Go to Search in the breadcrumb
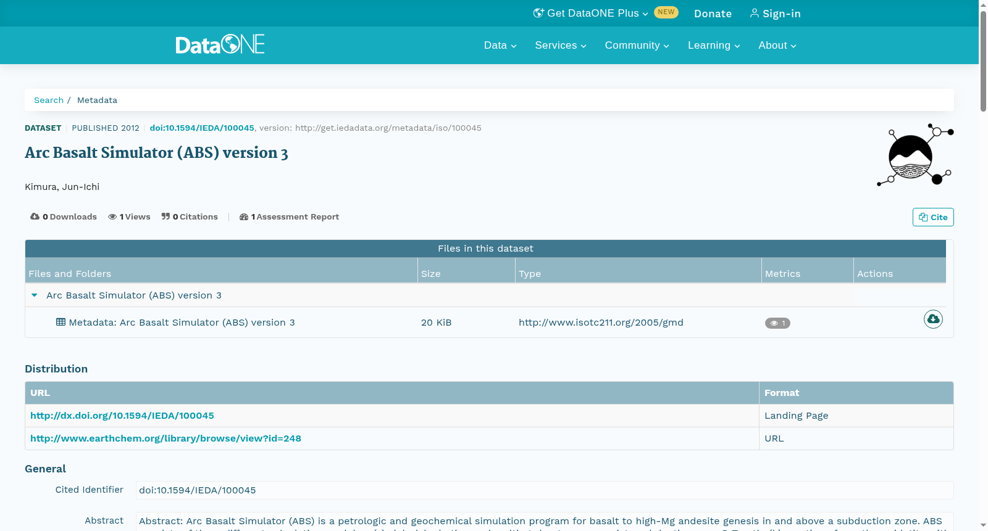This screenshot has width=988, height=531. [x=49, y=100]
